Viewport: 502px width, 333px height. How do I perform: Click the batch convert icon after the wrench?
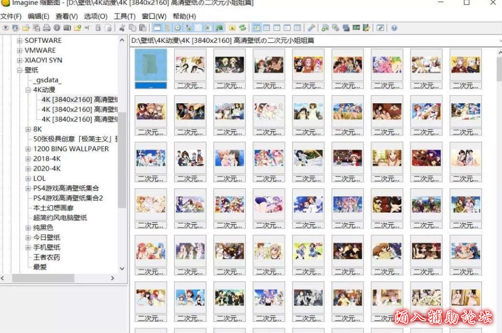click(325, 28)
